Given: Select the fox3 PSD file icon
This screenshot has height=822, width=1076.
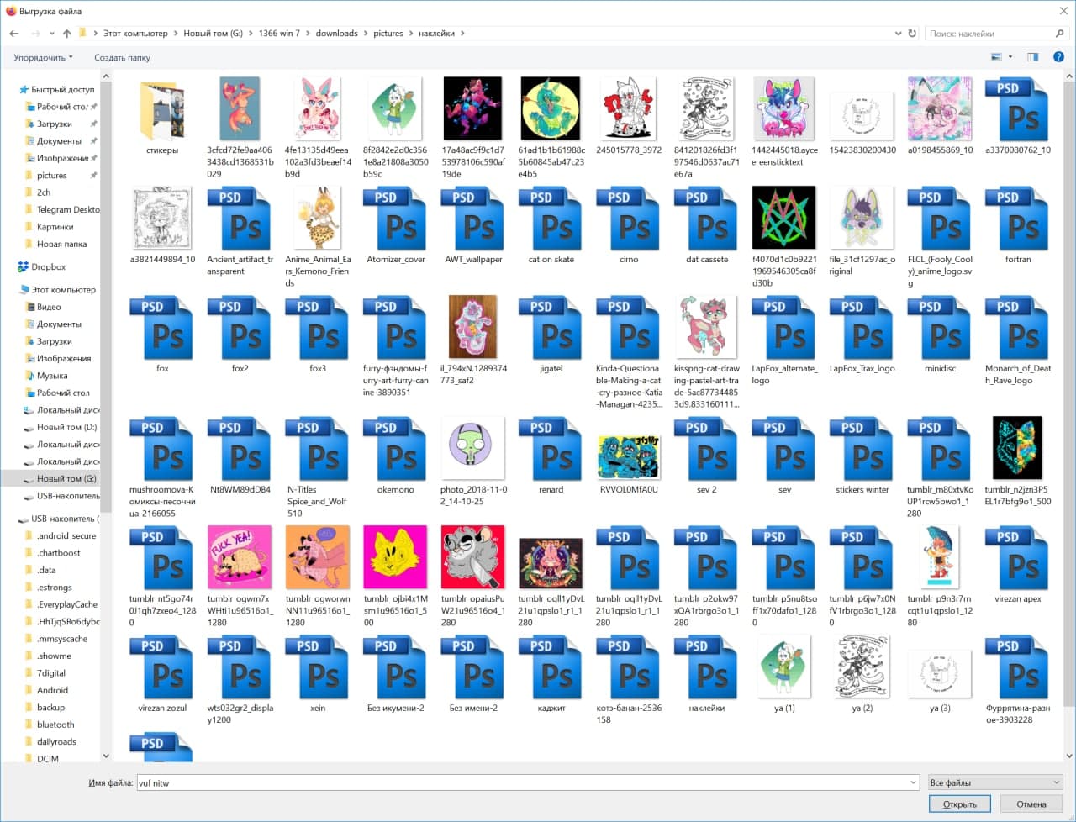Looking at the screenshot, I should pyautogui.click(x=318, y=329).
